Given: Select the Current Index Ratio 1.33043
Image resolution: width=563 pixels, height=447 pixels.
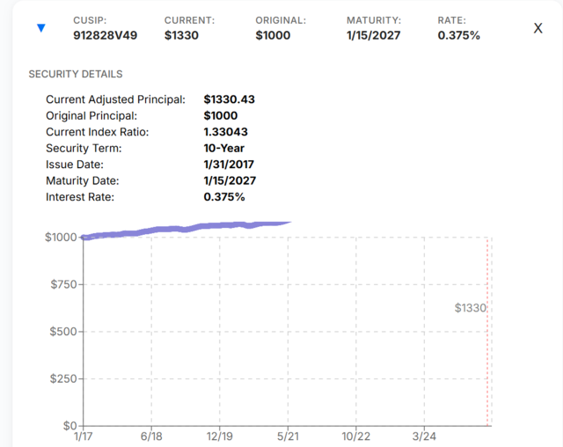Looking at the screenshot, I should 225,132.
